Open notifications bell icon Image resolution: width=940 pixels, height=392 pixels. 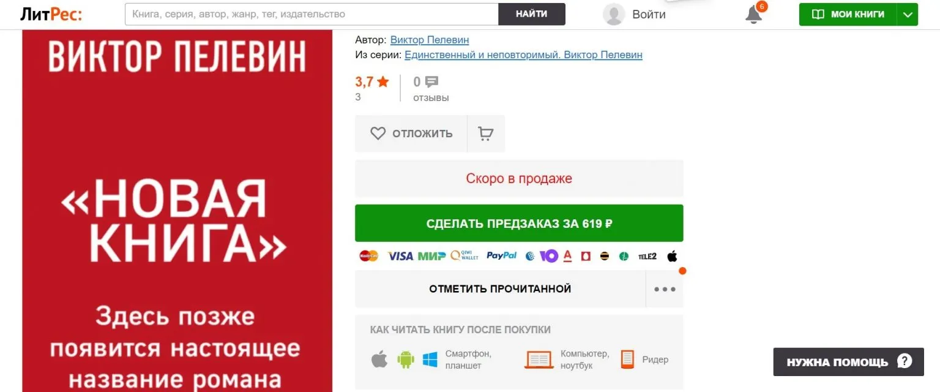pos(753,14)
